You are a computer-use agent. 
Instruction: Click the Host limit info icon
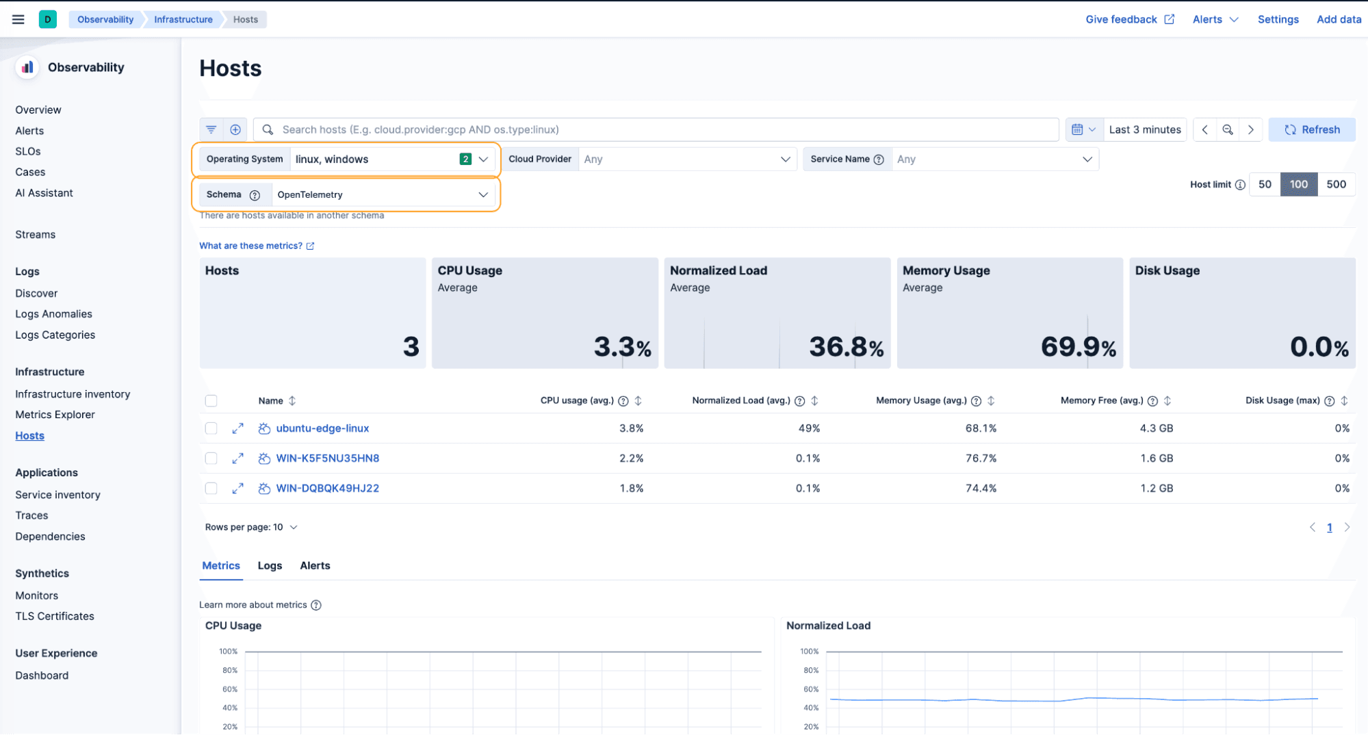point(1239,185)
